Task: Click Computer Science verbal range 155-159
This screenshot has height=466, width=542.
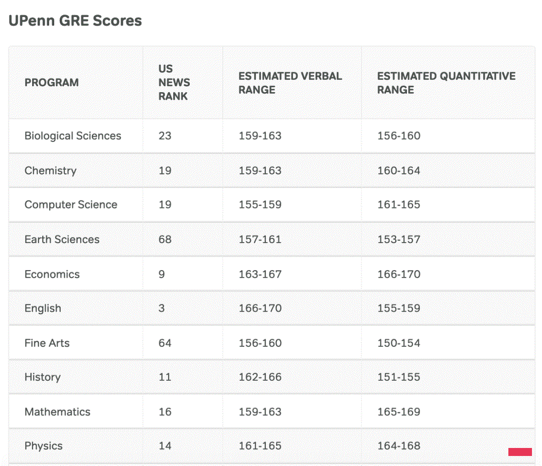Action: (260, 204)
